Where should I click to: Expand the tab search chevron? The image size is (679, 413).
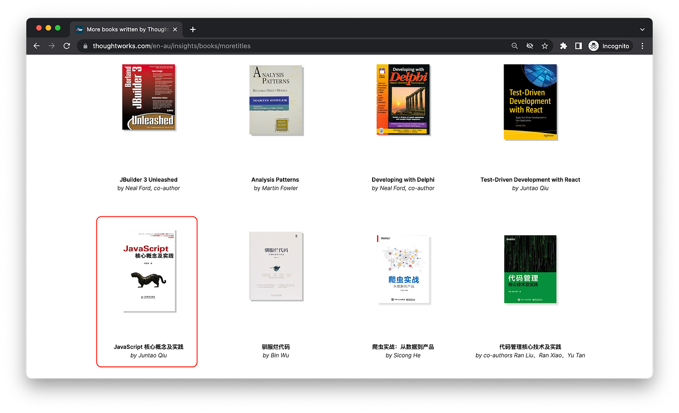tap(642, 29)
